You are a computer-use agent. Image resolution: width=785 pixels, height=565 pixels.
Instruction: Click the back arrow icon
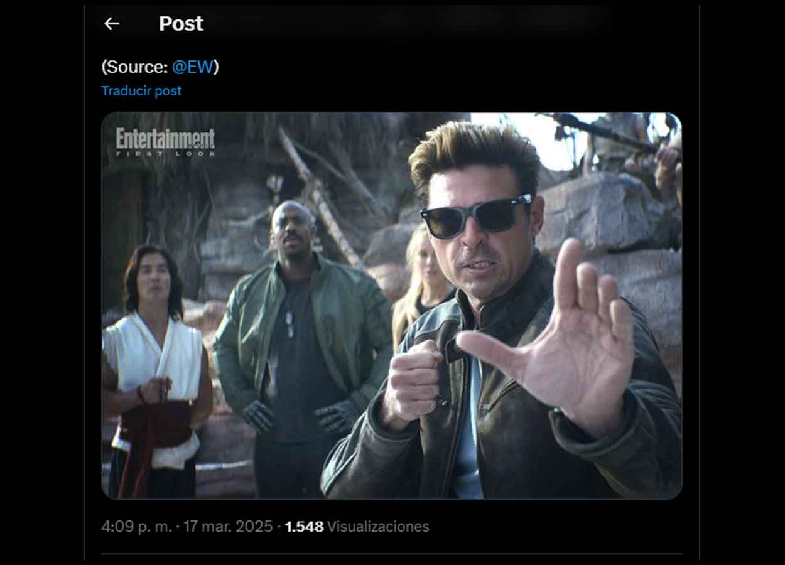click(x=112, y=24)
